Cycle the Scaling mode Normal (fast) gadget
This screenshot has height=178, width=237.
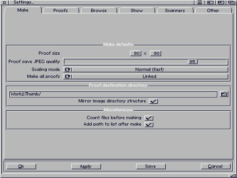point(146,70)
